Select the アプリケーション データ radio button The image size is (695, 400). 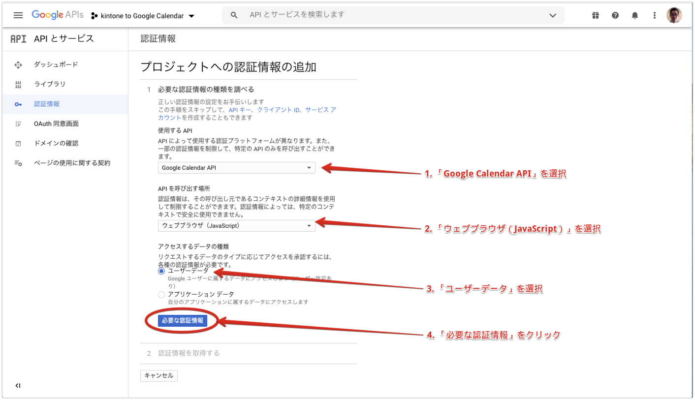161,295
